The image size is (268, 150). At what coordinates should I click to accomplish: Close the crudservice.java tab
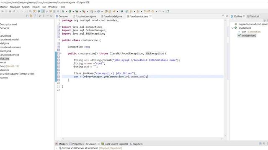151,16
